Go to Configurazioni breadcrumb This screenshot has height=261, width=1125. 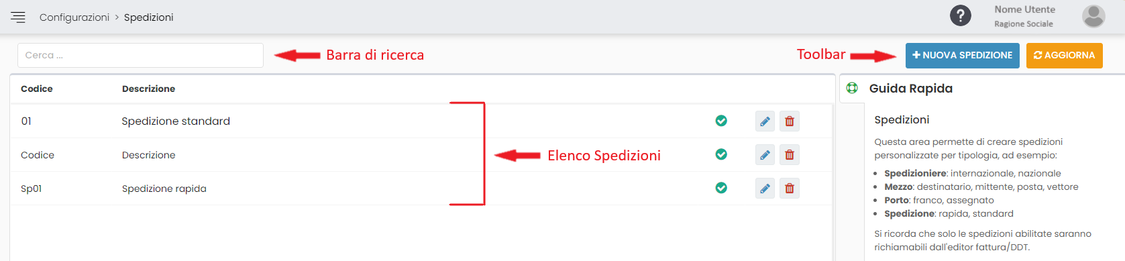point(74,17)
